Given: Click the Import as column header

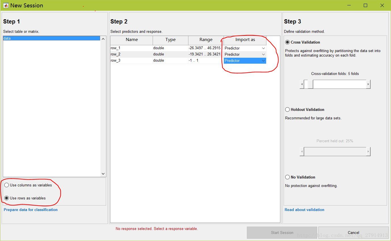Looking at the screenshot, I should pyautogui.click(x=245, y=40).
